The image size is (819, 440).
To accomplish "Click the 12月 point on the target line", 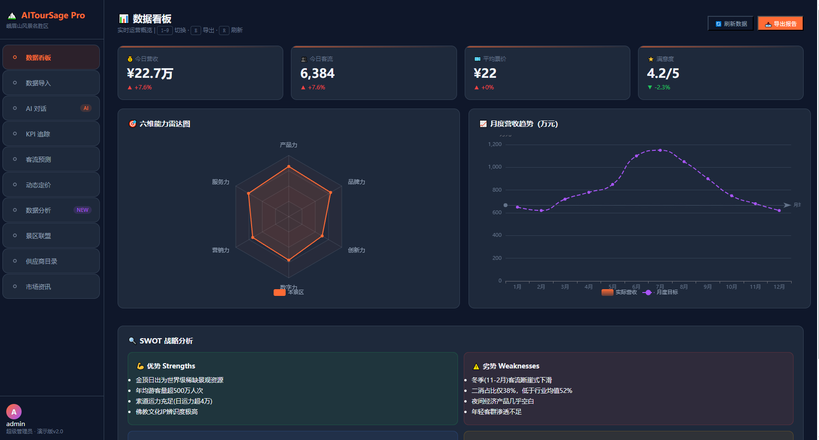I will (x=779, y=210).
